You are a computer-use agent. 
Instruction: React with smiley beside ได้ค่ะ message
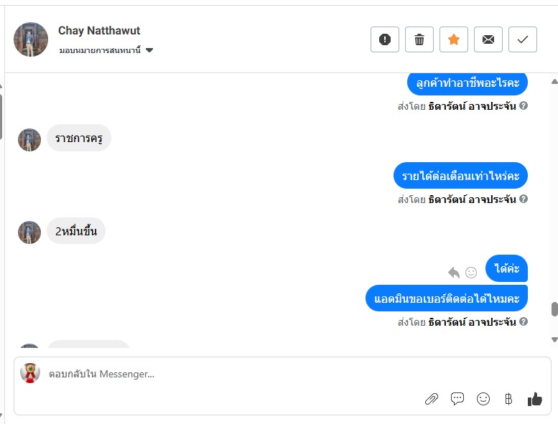tap(471, 273)
